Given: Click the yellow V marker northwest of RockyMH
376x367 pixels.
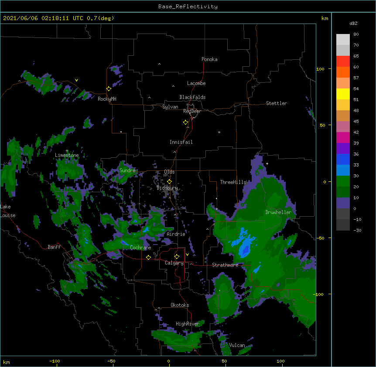Looking at the screenshot, I should point(76,80).
